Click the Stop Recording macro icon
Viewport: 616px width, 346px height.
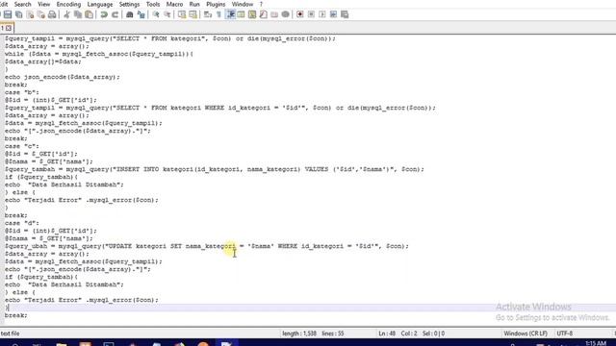(x=311, y=14)
